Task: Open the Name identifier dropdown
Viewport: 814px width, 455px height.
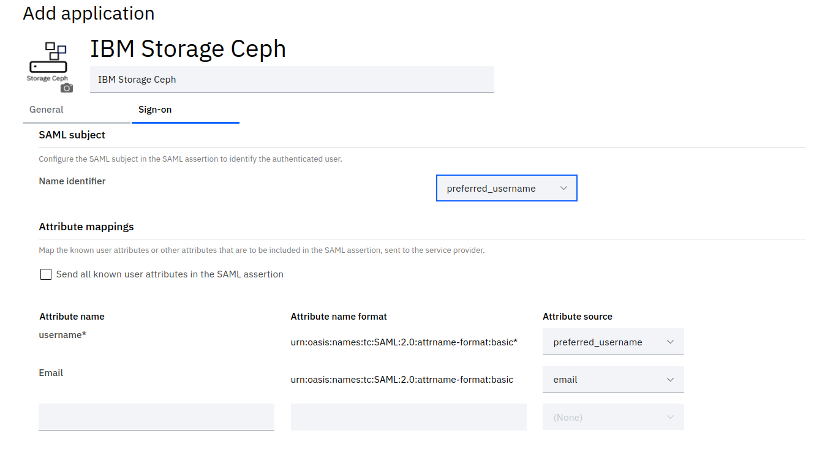Action: [x=507, y=189]
